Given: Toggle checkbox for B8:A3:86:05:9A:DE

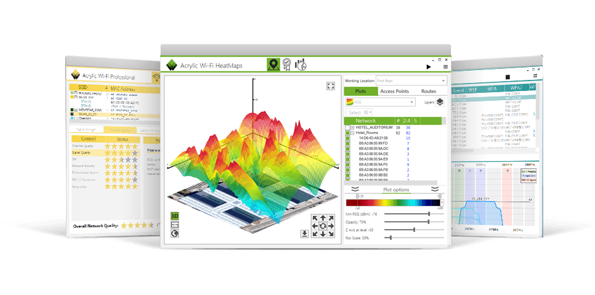Looking at the screenshot, I should point(347,154).
